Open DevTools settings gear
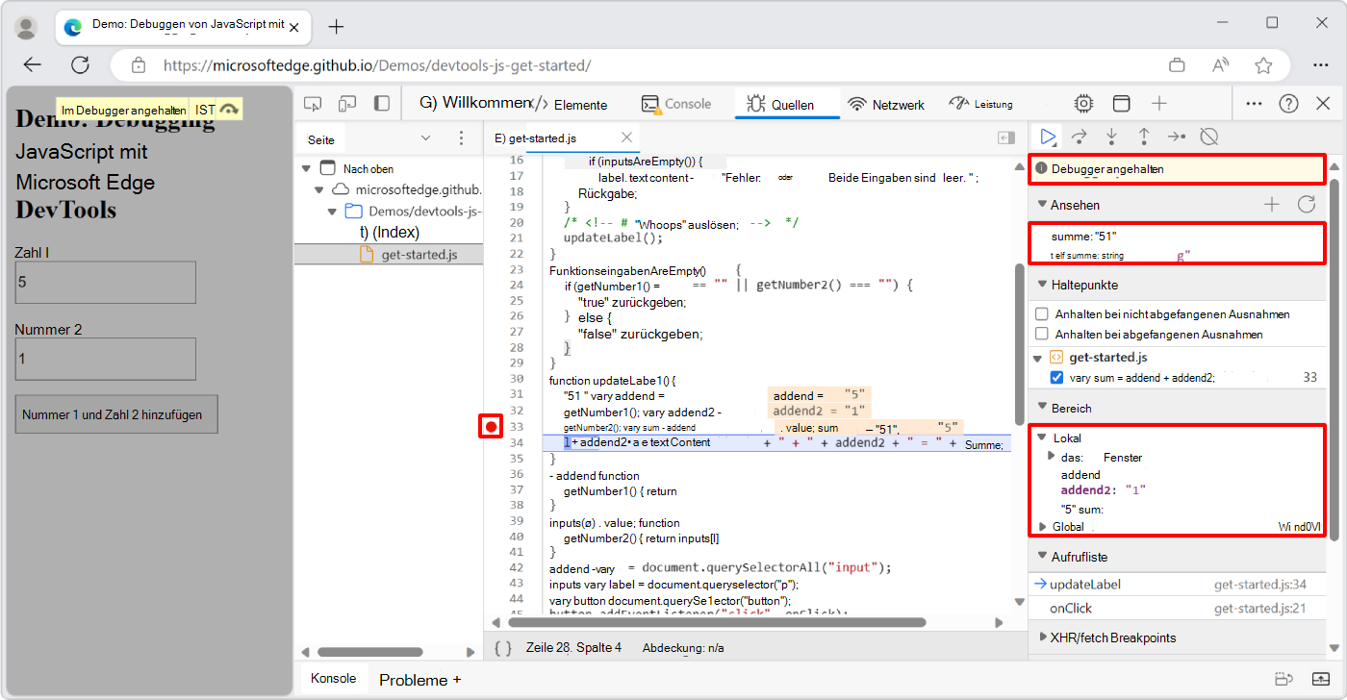Screen dimensions: 1347x700 tap(1083, 103)
